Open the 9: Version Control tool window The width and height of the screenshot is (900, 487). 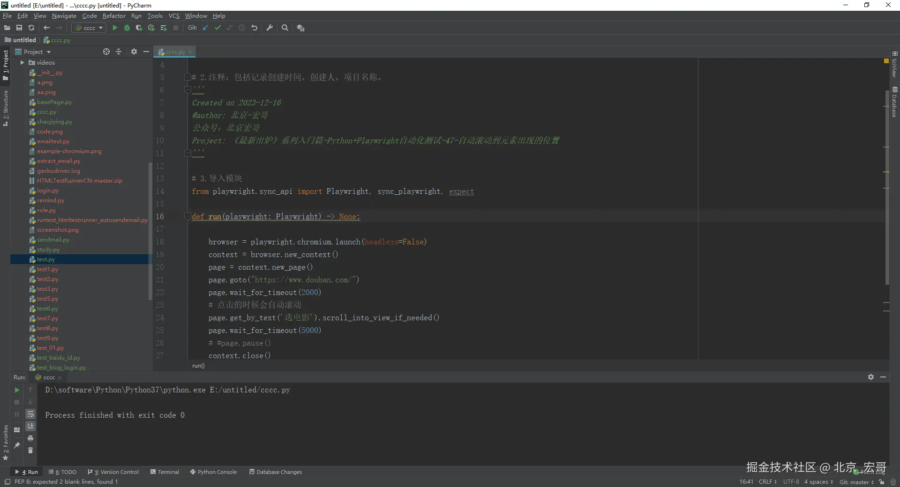pyautogui.click(x=113, y=472)
